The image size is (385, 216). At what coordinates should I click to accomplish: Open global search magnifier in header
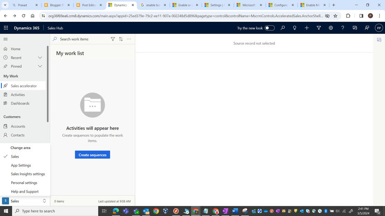(x=283, y=28)
